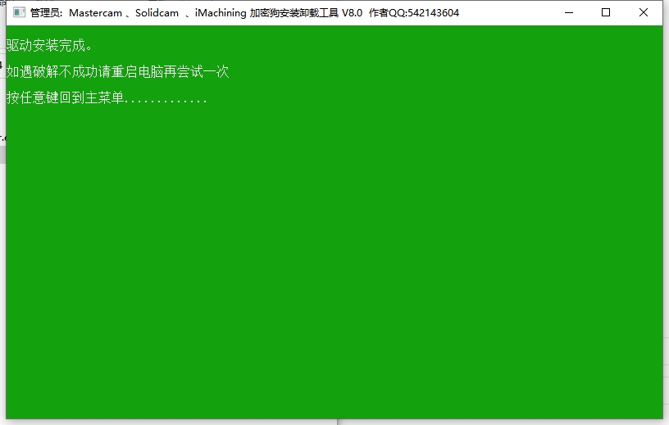Click the 管理员 prefix in the title

[47, 13]
